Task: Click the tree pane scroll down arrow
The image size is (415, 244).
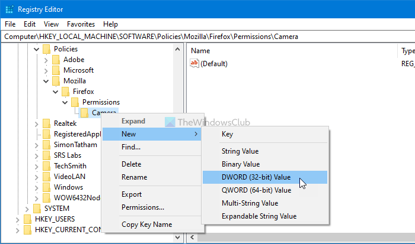Action: click(x=178, y=238)
